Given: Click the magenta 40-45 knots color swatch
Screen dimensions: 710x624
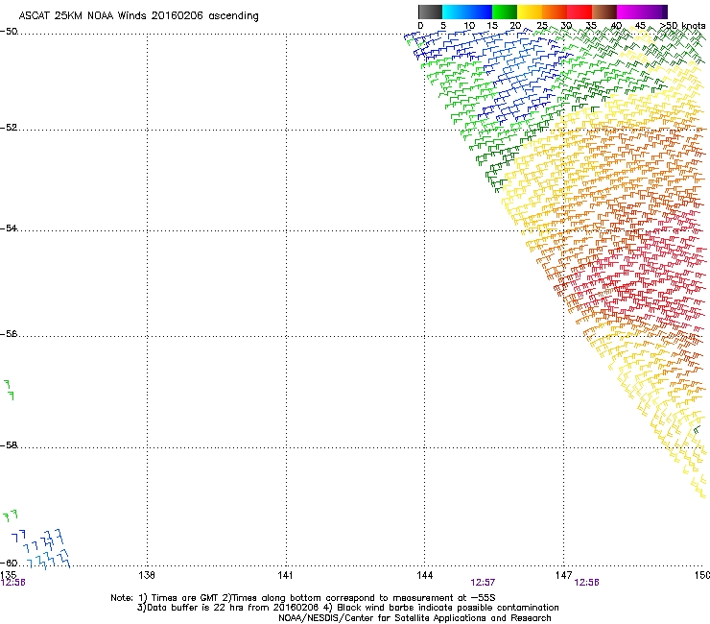Looking at the screenshot, I should coord(629,12).
